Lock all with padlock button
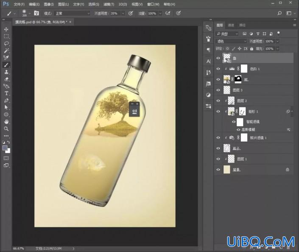 coord(251,49)
